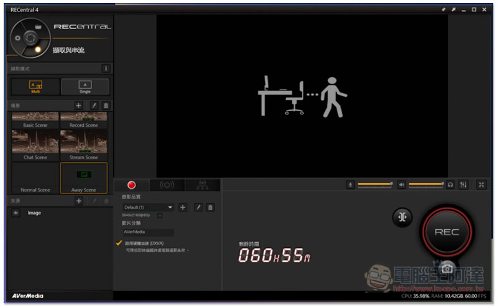497x307 pixels.
Task: Click the 060h55m remaining time display
Action: pos(274,255)
